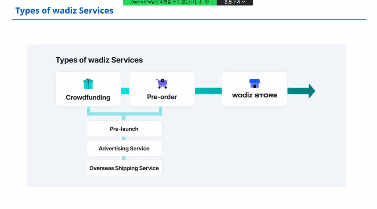Click cyan connector between Crowdfunding and Pre-order
This screenshot has width=377, height=209.
pos(125,91)
